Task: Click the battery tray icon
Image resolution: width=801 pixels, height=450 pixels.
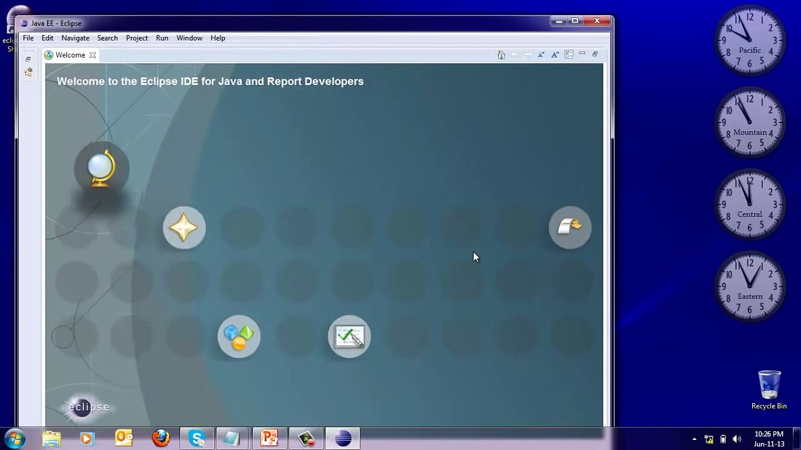Action: click(x=723, y=439)
